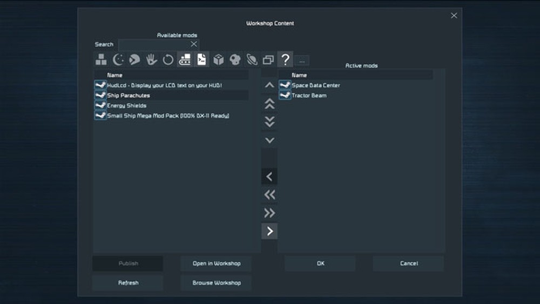Move selected active mod up one position
Image resolution: width=540 pixels, height=304 pixels.
pyautogui.click(x=269, y=85)
